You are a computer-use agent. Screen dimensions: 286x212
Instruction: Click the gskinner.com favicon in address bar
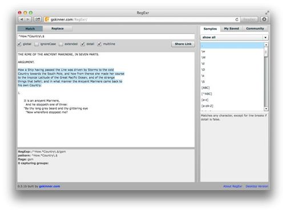point(47,19)
